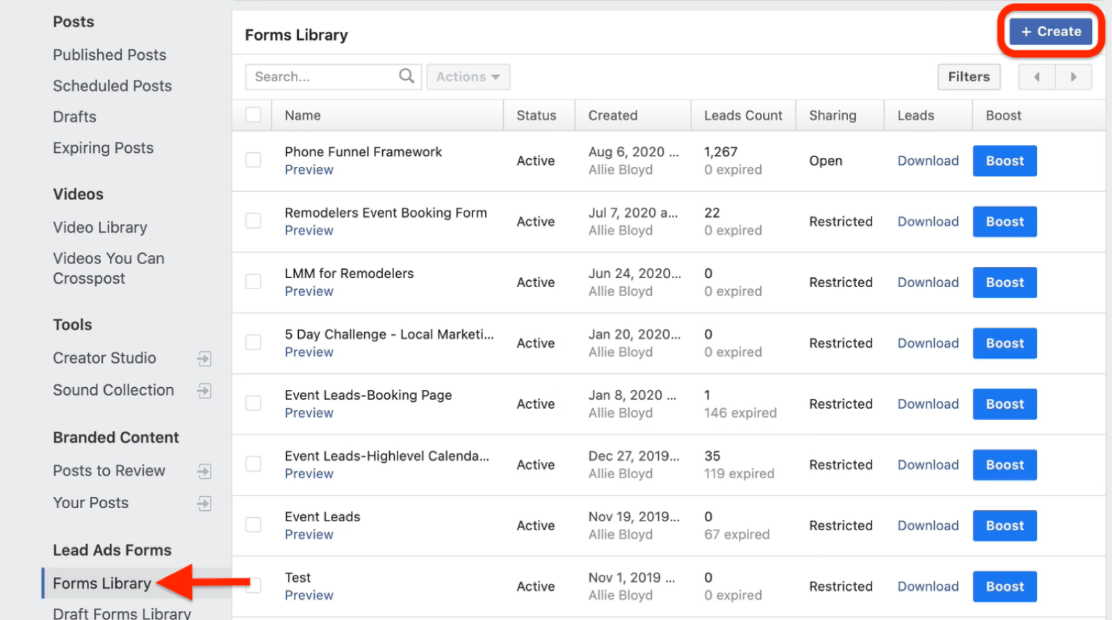Open the Filters menu
This screenshot has width=1112, height=620.
(x=968, y=77)
